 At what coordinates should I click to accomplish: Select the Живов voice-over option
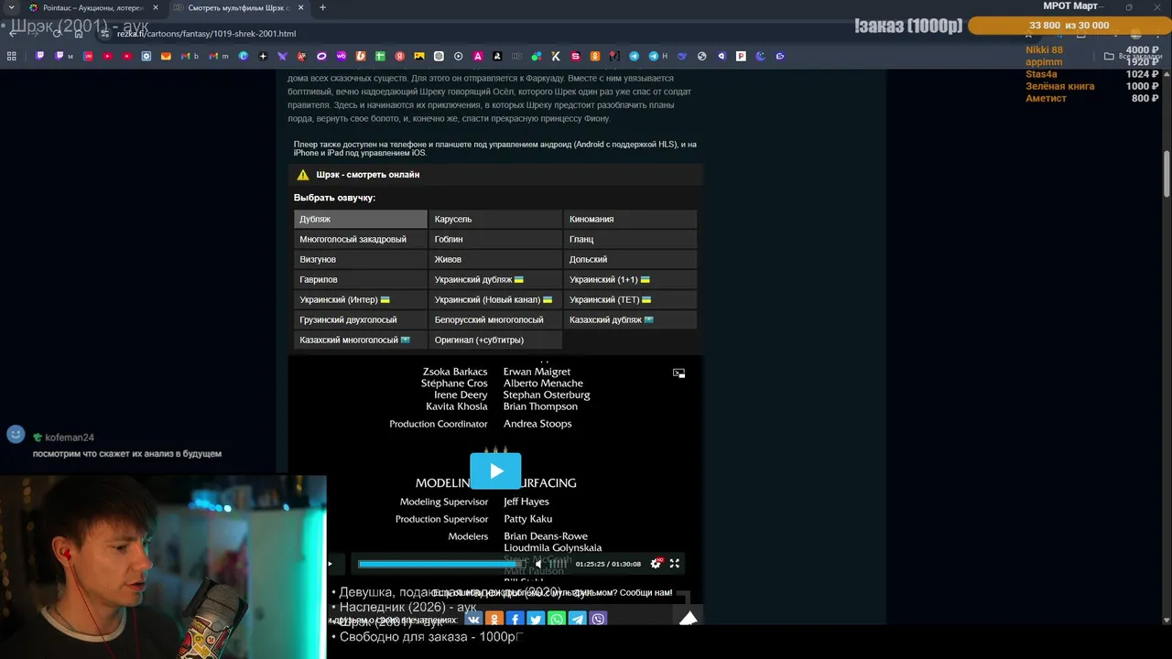[x=494, y=260]
